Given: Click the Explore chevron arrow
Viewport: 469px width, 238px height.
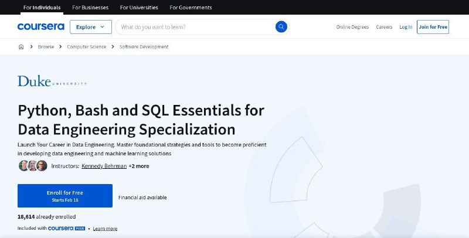Looking at the screenshot, I should (102, 27).
